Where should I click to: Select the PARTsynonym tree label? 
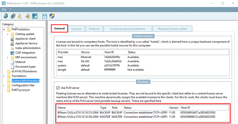[x=21, y=90]
